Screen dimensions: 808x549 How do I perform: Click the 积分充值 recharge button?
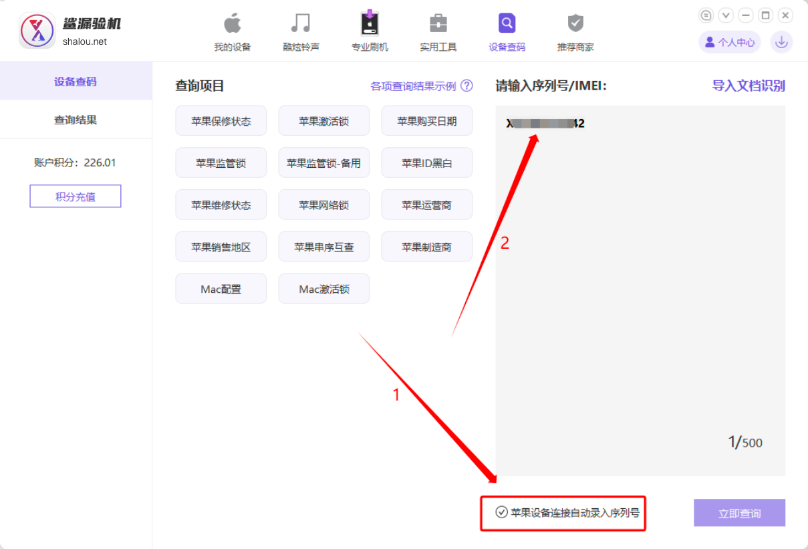coord(75,196)
